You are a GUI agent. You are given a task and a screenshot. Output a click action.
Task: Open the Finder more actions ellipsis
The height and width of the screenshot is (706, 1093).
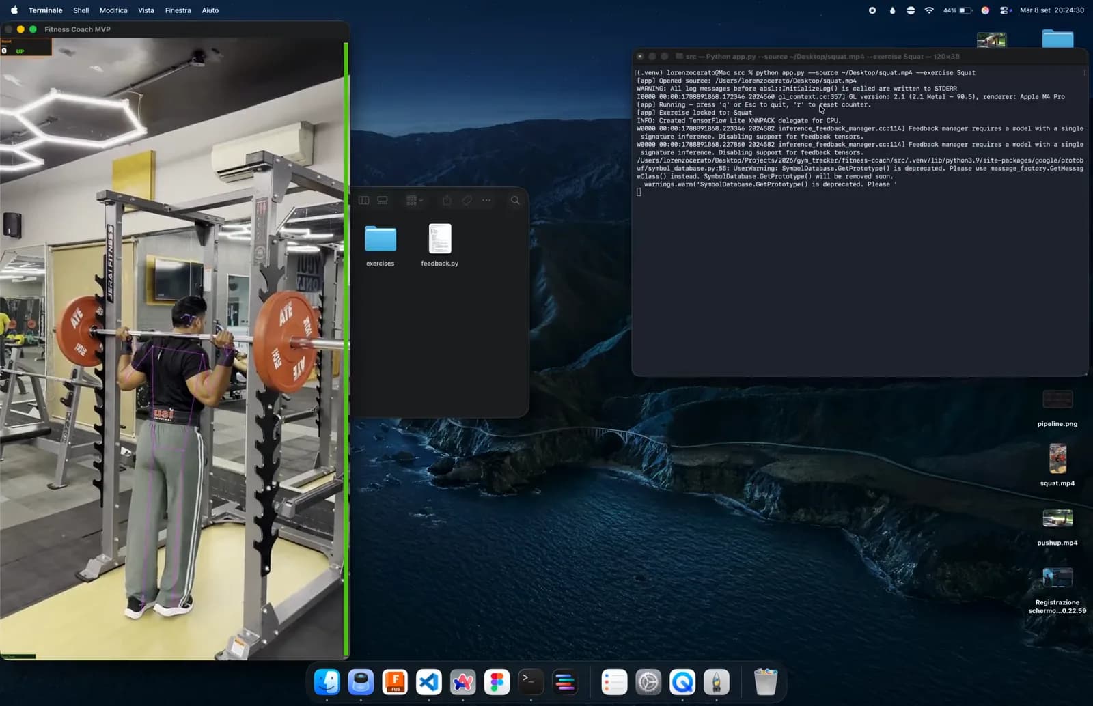(x=486, y=200)
